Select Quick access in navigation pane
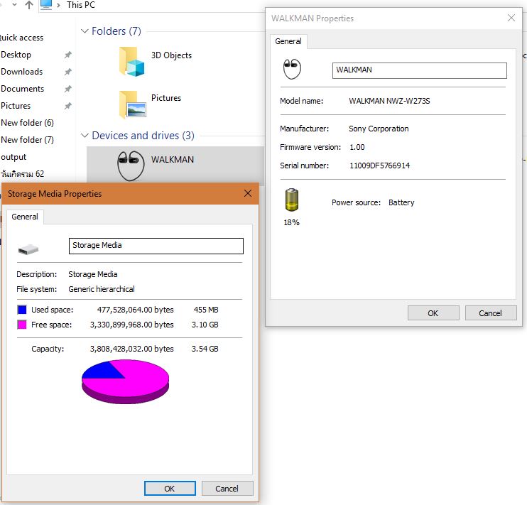527x505 pixels. click(x=21, y=38)
